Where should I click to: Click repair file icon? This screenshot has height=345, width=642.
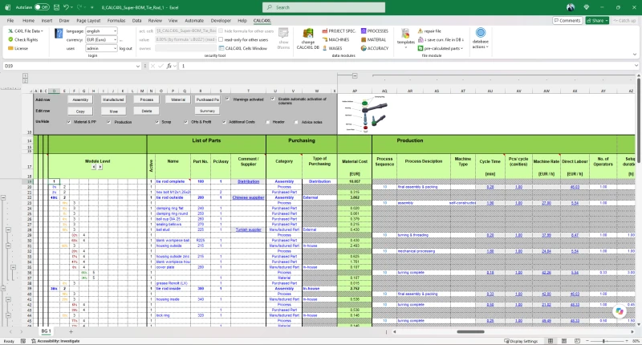(429, 31)
